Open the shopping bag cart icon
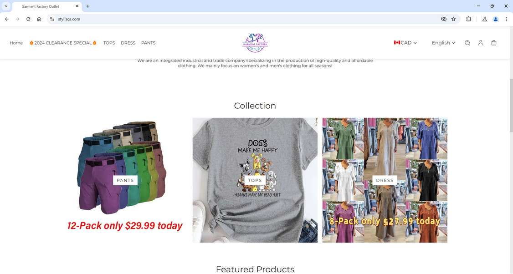 click(494, 43)
